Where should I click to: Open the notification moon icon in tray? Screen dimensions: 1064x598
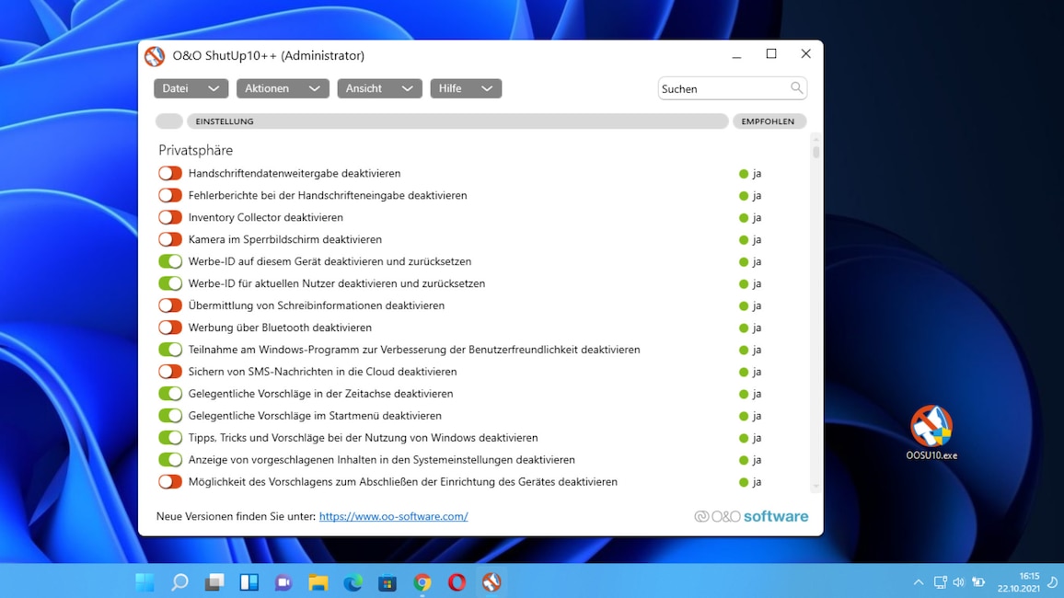pos(1052,582)
